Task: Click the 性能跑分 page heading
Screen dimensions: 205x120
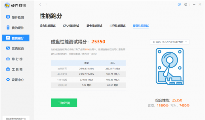Action: coord(51,16)
